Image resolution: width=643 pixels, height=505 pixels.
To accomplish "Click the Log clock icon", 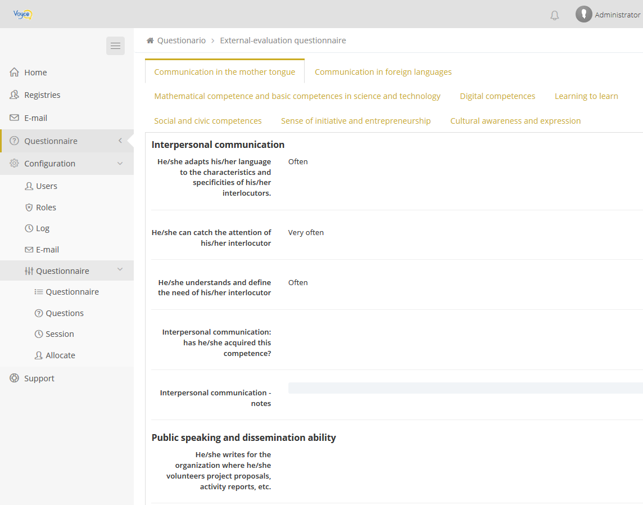I will pos(29,228).
